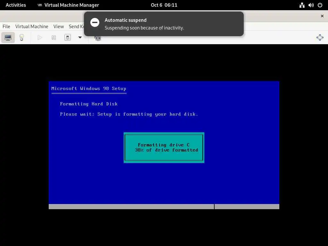328x246 pixels.
Task: Shut down the virtual machine
Action: (68, 38)
